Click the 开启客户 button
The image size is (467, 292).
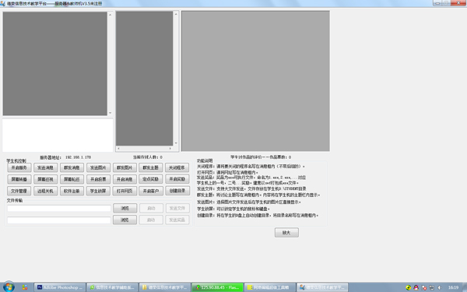click(151, 191)
